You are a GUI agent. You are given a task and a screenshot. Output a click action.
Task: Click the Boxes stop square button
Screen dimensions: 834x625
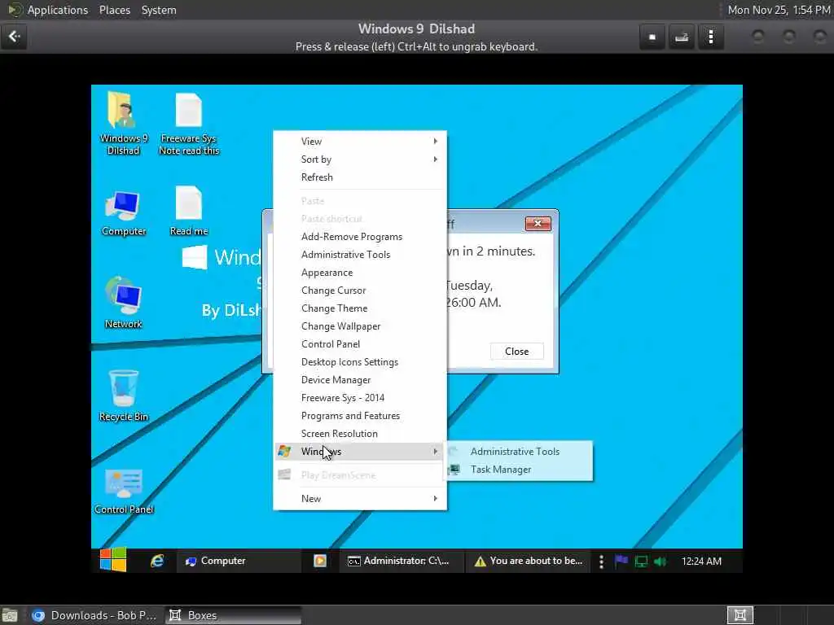652,37
